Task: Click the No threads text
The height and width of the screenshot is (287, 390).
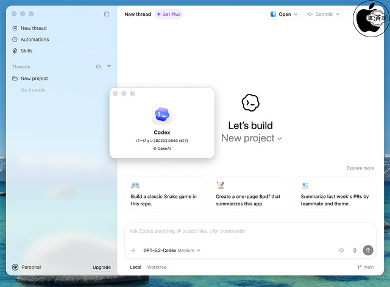Action: click(33, 90)
